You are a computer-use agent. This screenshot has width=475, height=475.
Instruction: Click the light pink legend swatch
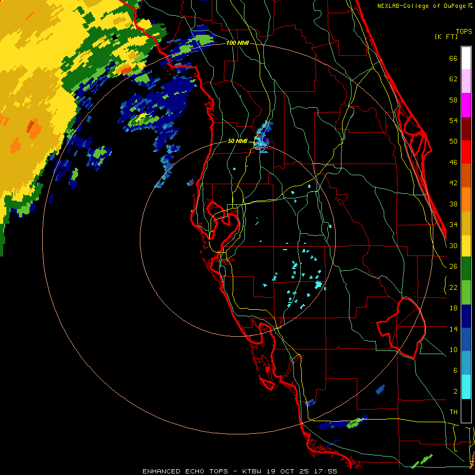[x=466, y=81]
